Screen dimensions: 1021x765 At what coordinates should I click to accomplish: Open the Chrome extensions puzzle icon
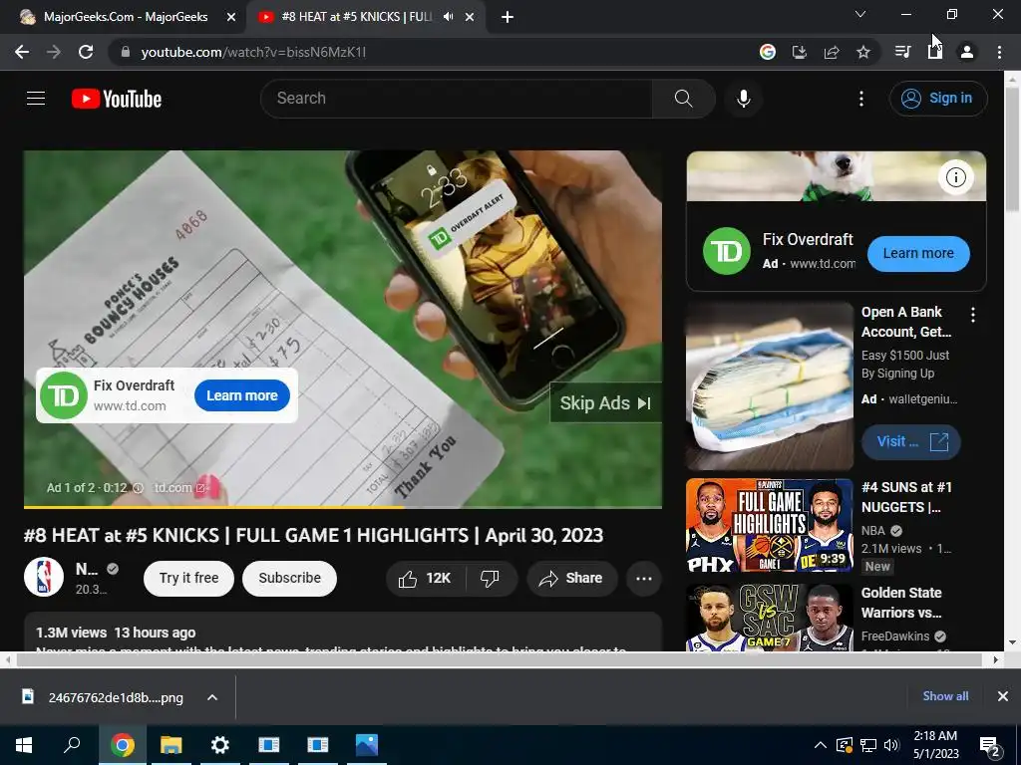pos(935,52)
